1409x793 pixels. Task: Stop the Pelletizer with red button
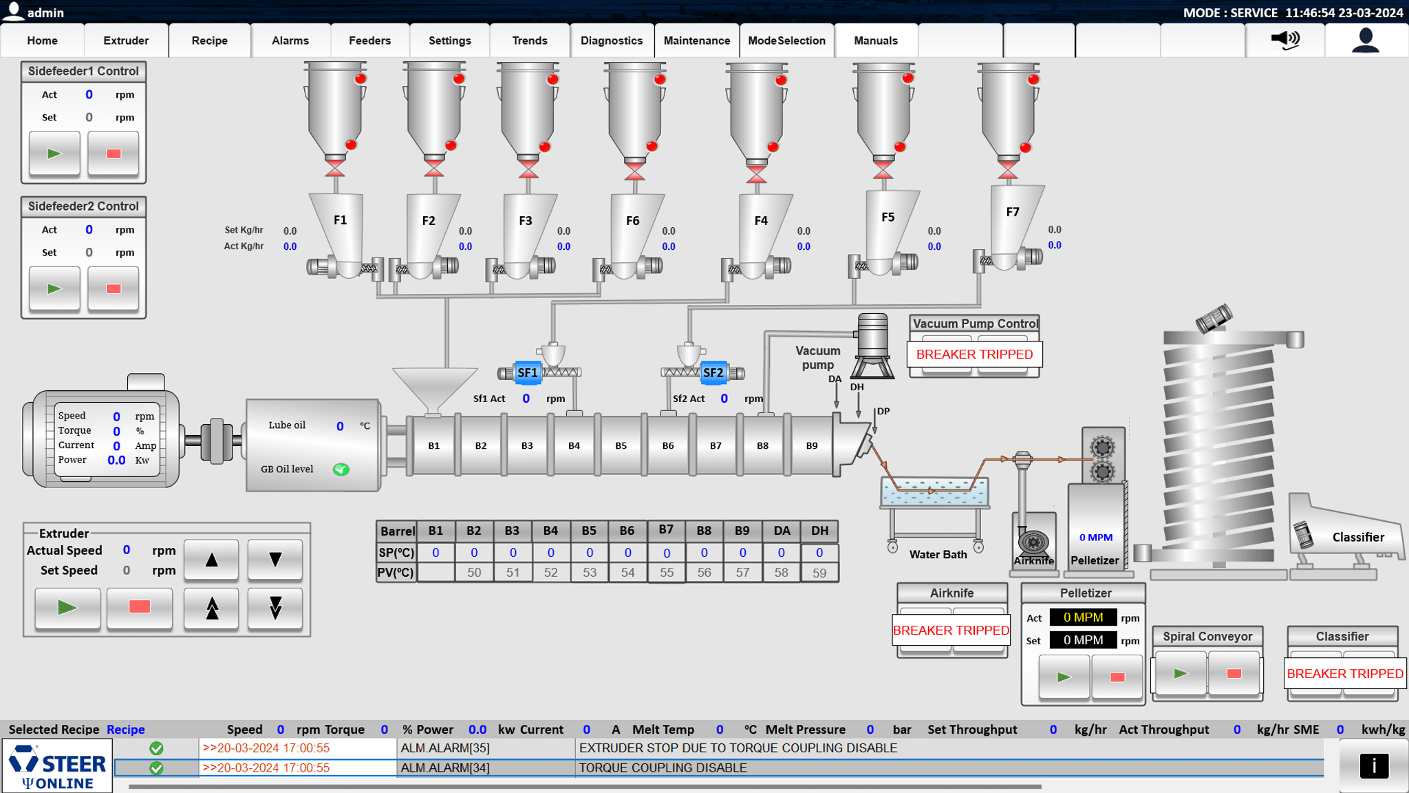tap(1117, 677)
